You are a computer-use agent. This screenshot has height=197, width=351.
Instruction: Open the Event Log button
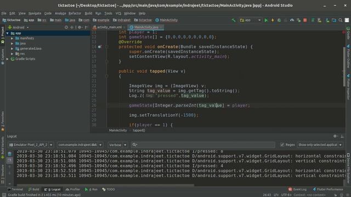297,189
